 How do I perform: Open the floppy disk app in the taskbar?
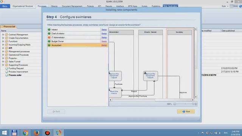14,133
